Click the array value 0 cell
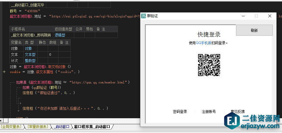Viewport: 282px width, 133px height. (53, 54)
